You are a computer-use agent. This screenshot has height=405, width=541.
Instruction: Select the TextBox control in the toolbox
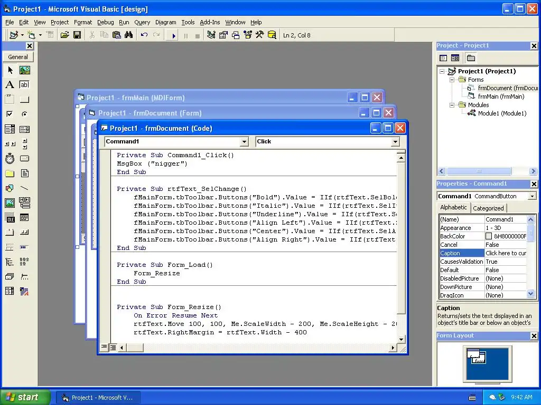pos(24,85)
